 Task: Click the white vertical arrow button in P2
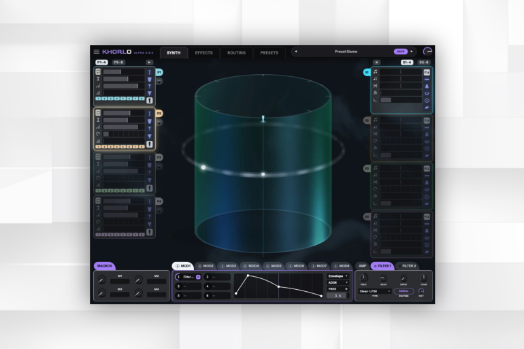(x=150, y=144)
